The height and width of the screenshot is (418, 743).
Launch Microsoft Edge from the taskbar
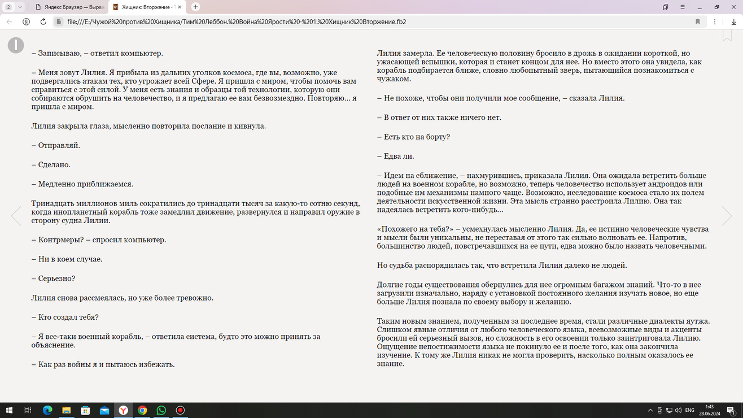tap(47, 410)
